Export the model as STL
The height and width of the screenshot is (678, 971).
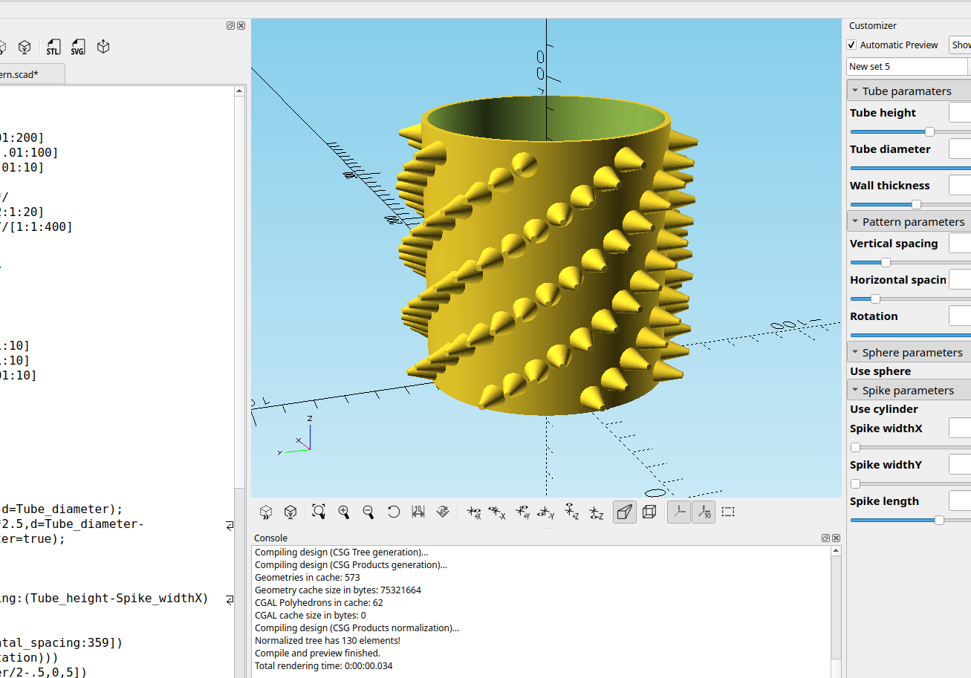pos(53,48)
